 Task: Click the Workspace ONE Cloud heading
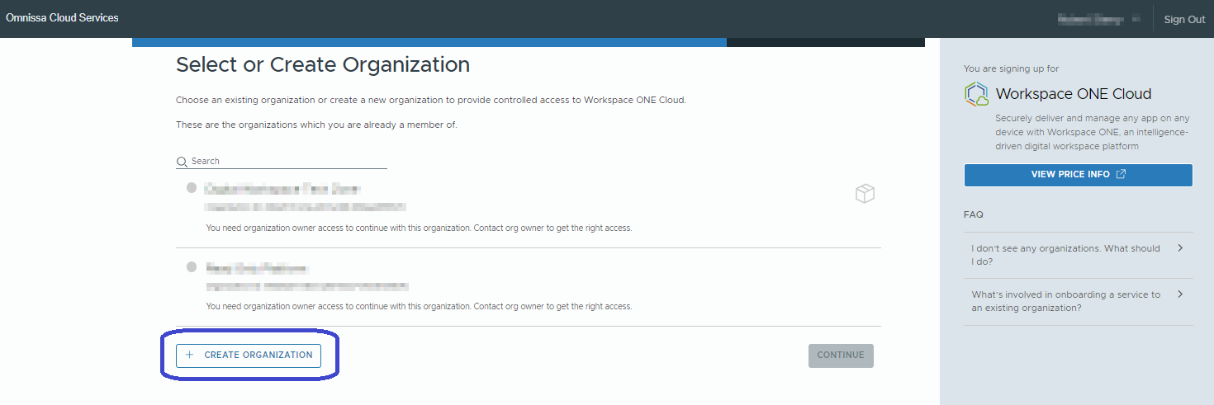coord(1074,94)
